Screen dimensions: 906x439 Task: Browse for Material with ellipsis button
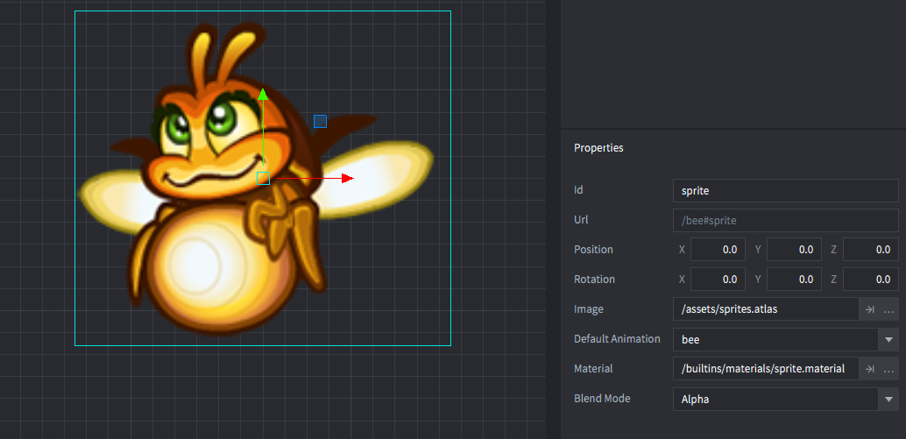point(889,369)
